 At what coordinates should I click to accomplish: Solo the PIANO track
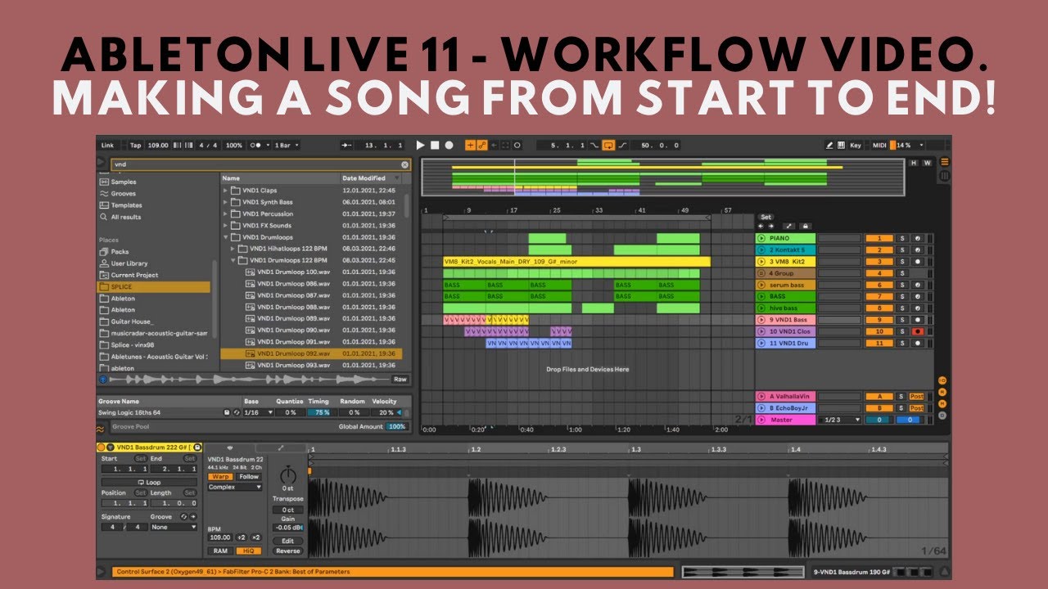pos(901,238)
